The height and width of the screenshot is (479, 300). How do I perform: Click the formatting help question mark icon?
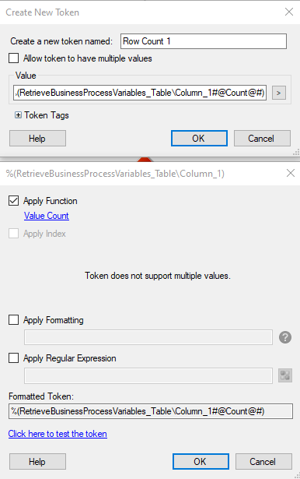pos(285,337)
